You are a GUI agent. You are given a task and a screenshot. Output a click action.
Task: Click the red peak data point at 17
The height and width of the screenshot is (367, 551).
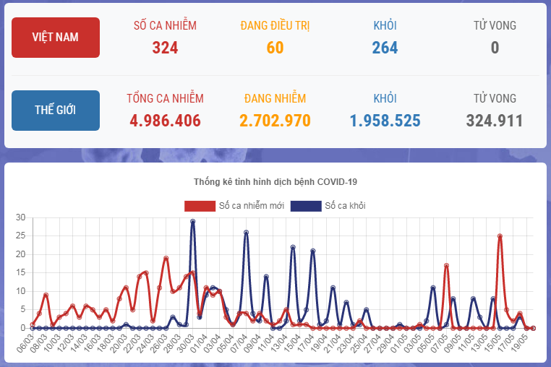click(446, 266)
